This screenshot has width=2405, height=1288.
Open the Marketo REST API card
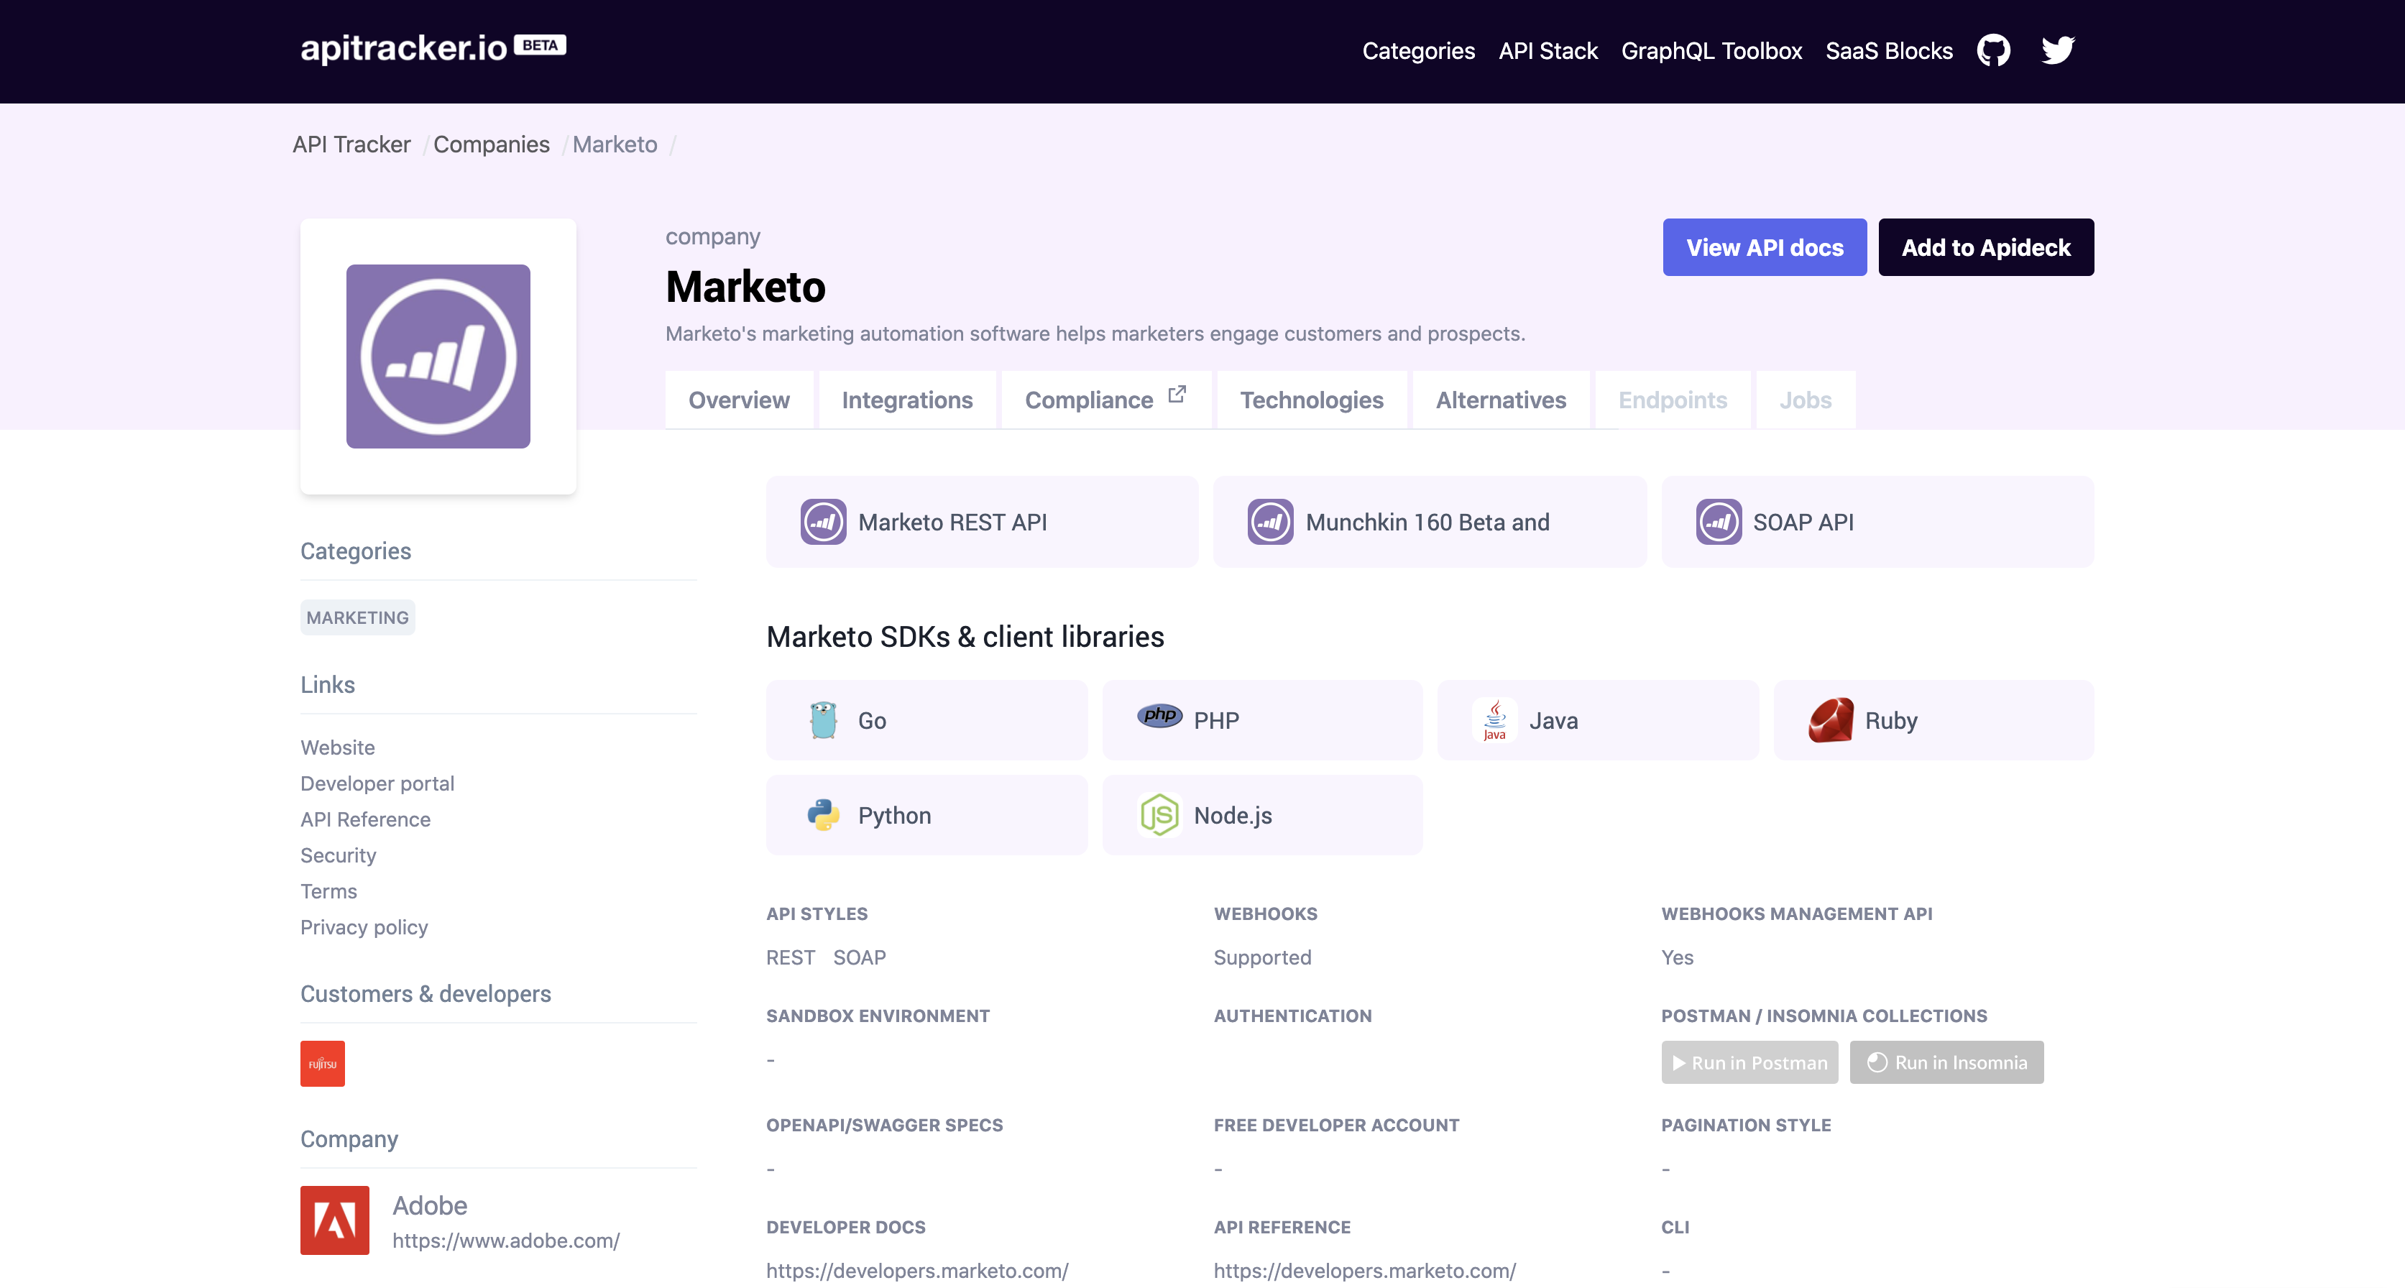tap(981, 522)
